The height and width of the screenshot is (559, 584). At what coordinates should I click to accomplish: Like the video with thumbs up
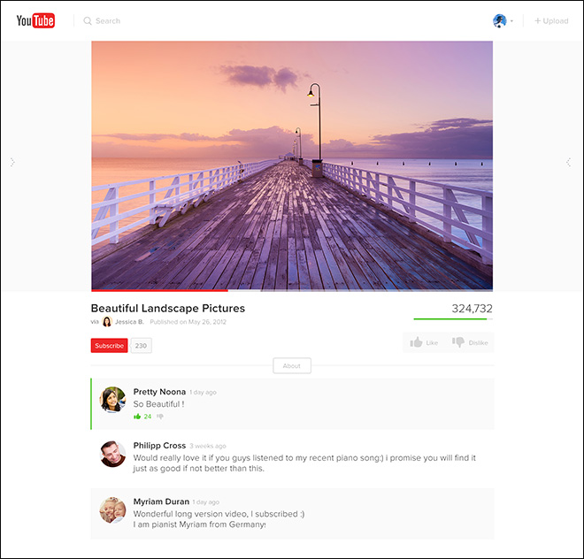[424, 342]
